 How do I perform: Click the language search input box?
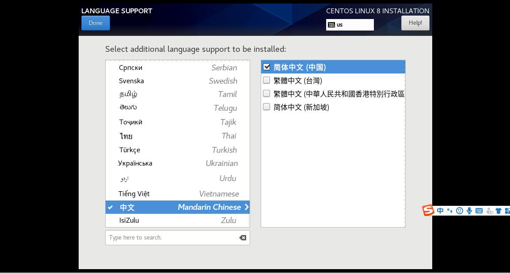tap(172, 238)
